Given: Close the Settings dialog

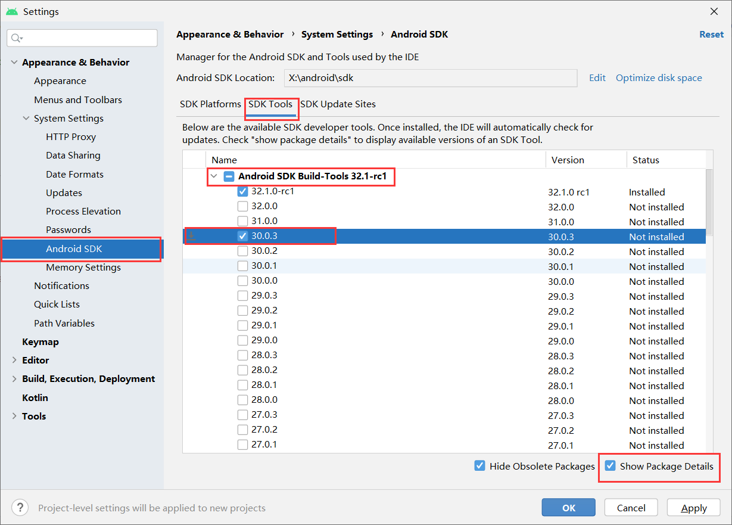Looking at the screenshot, I should click(714, 11).
